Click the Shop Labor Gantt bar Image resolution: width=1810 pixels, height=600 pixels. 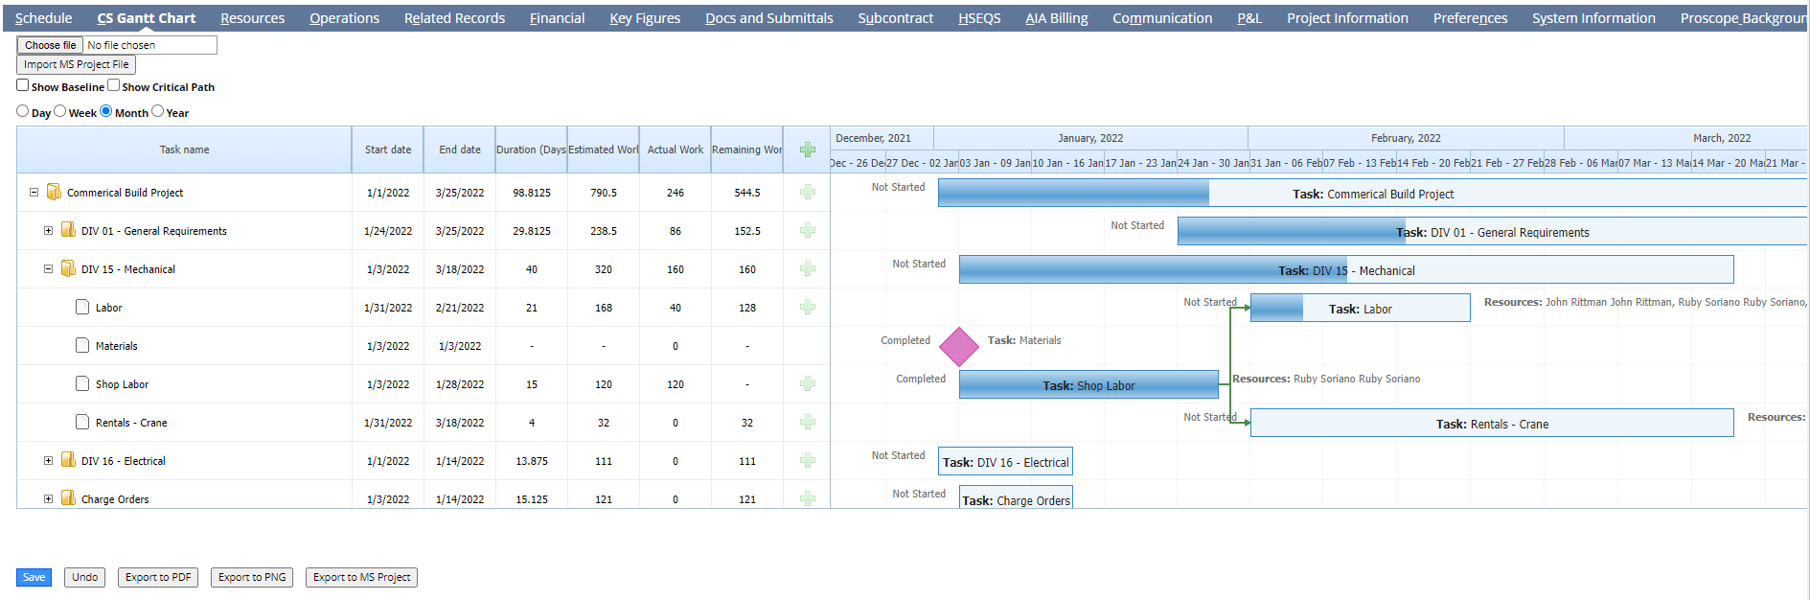click(x=1088, y=384)
